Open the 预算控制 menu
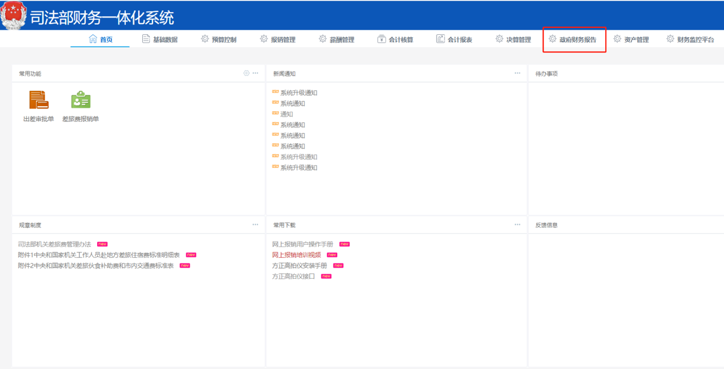 [x=223, y=39]
